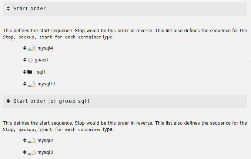Click the MySQL icon next to mysql11
This screenshot has width=251, height=159.
[x=32, y=84]
